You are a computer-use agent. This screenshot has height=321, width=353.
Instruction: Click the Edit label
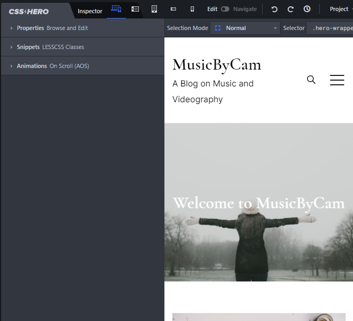[x=212, y=9]
